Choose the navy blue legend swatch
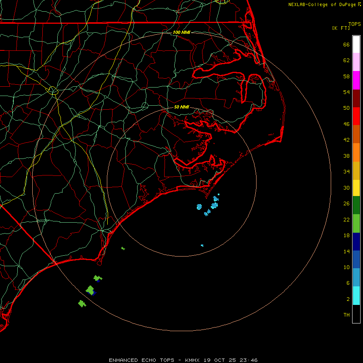This screenshot has height=363, width=363. coord(356,242)
